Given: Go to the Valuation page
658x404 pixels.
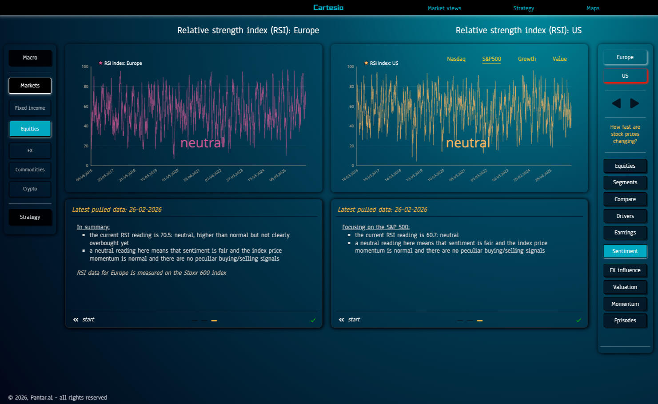Looking at the screenshot, I should click(625, 287).
